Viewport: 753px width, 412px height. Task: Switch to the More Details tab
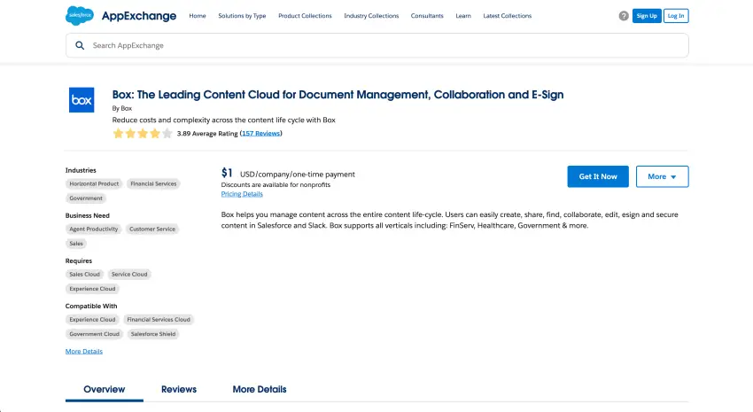click(x=260, y=389)
